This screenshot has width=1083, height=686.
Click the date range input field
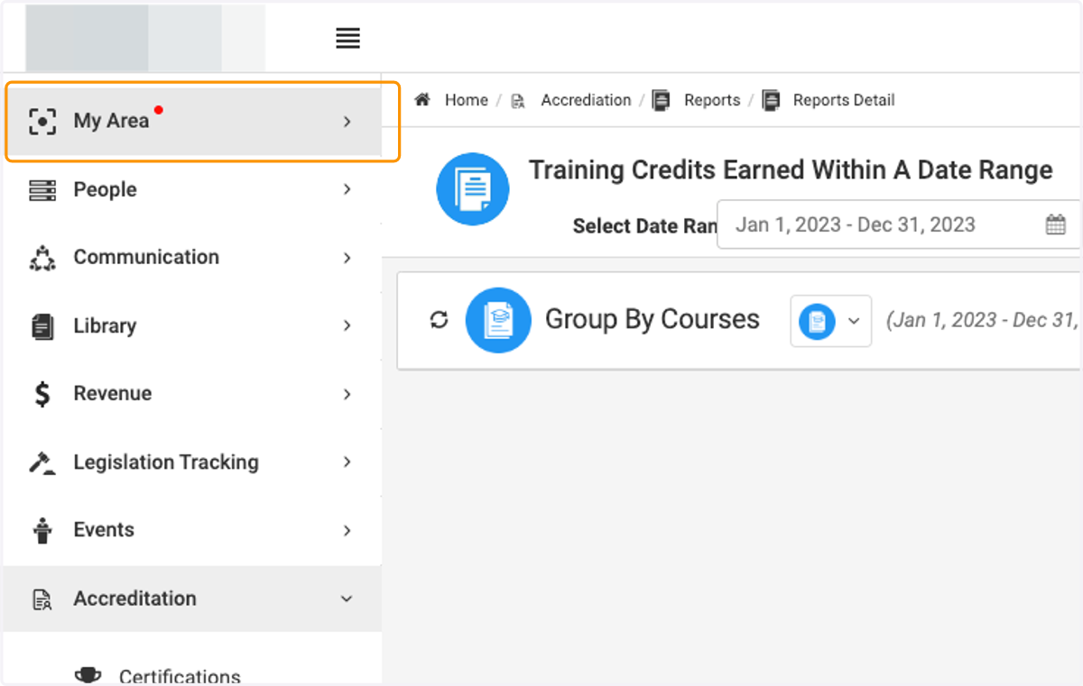point(899,224)
